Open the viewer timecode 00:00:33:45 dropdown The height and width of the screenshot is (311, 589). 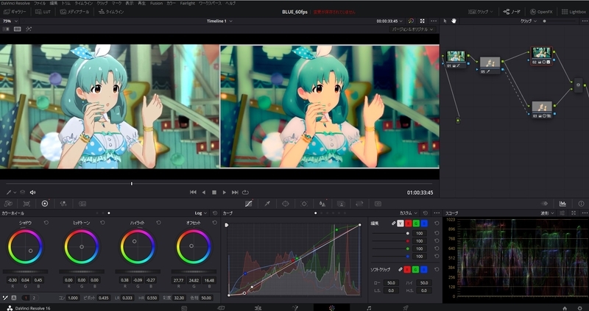pyautogui.click(x=389, y=21)
